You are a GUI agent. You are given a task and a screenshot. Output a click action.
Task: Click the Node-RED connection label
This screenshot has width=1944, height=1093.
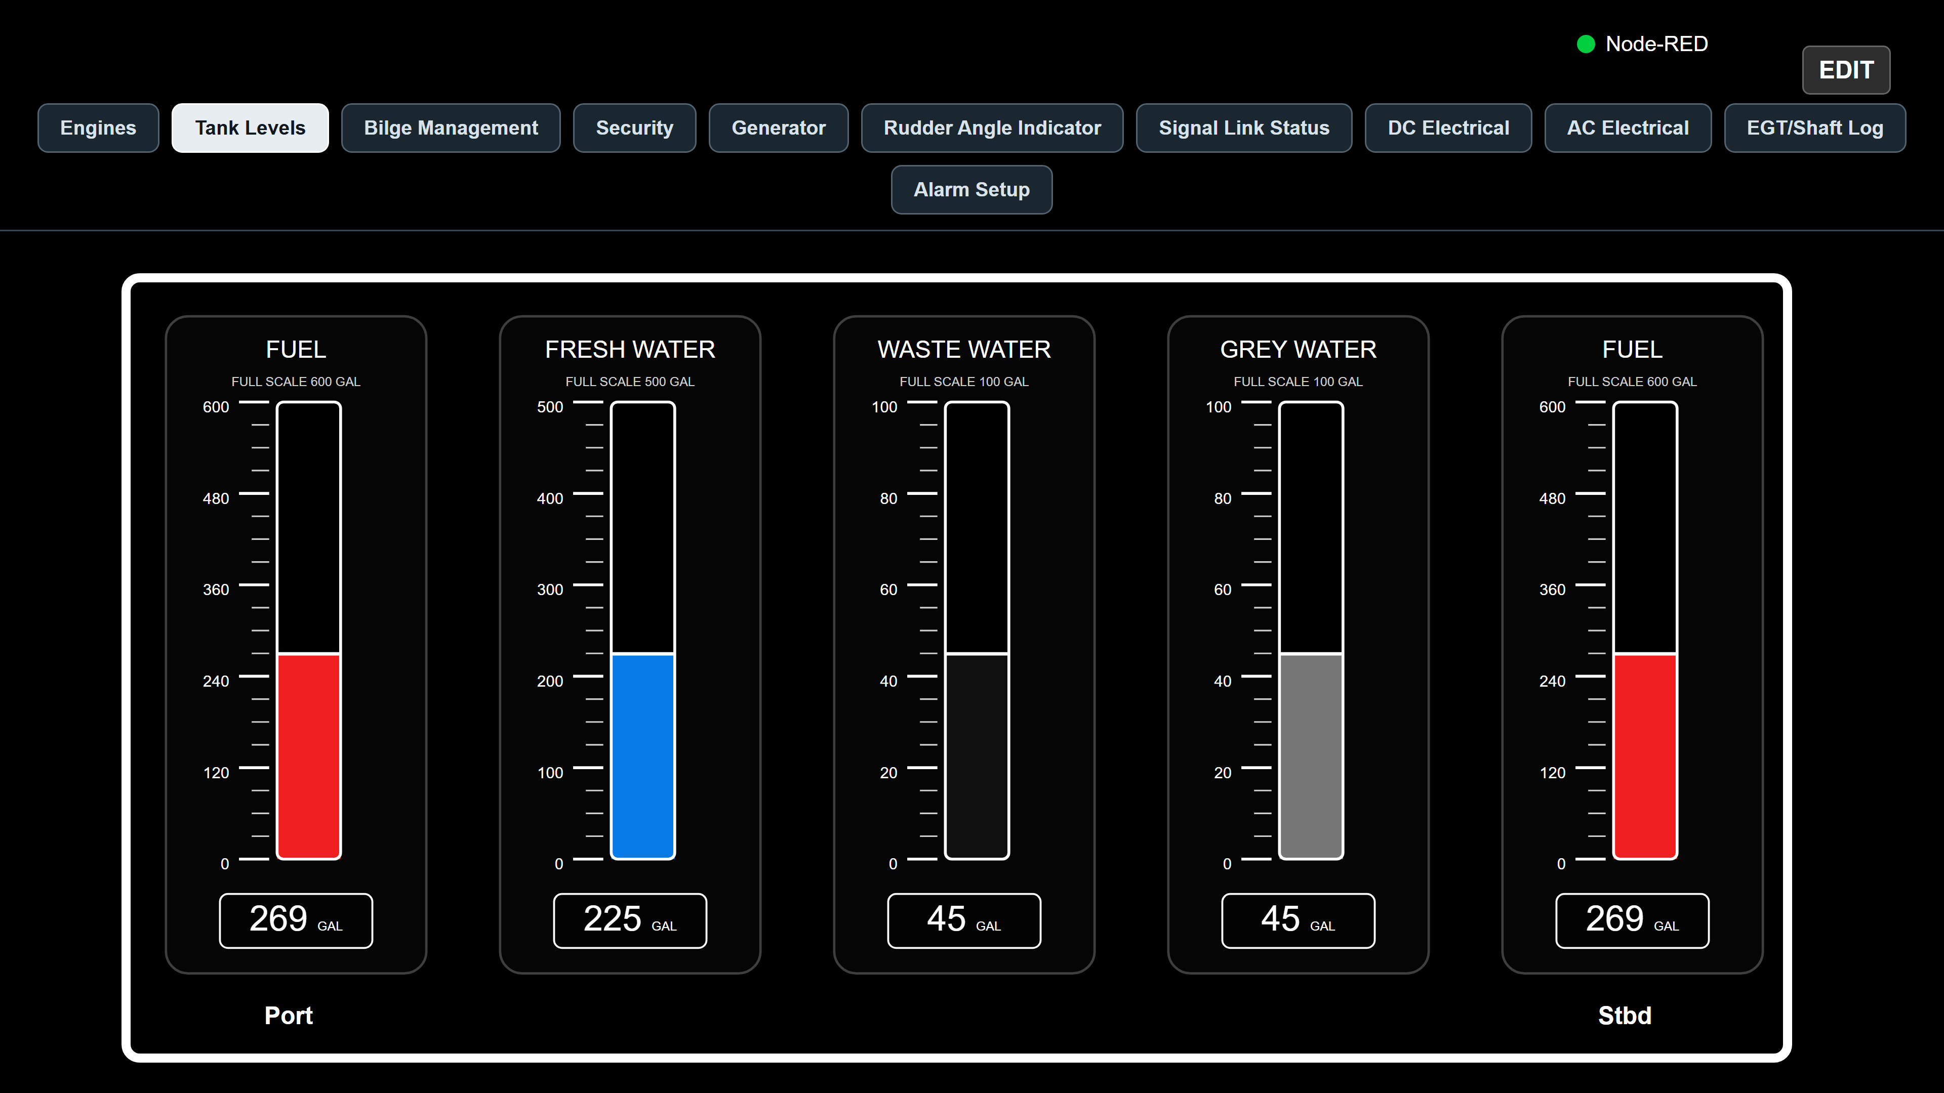tap(1656, 45)
